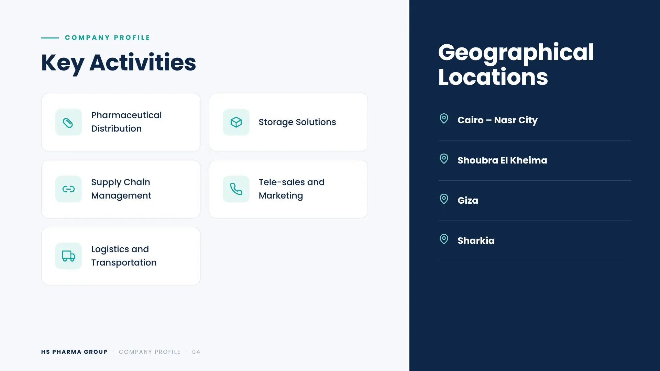Click the chain link icon for Supply Chain Management

(x=68, y=189)
